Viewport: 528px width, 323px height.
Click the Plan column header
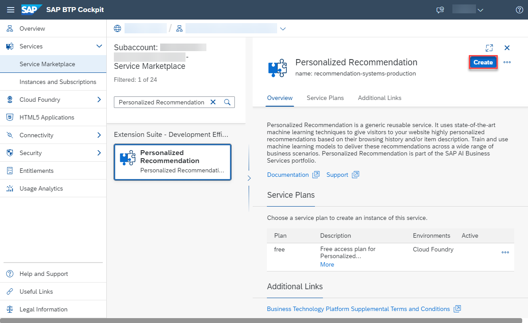coord(280,235)
